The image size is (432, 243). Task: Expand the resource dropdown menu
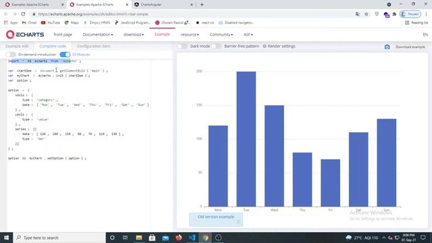pos(190,34)
